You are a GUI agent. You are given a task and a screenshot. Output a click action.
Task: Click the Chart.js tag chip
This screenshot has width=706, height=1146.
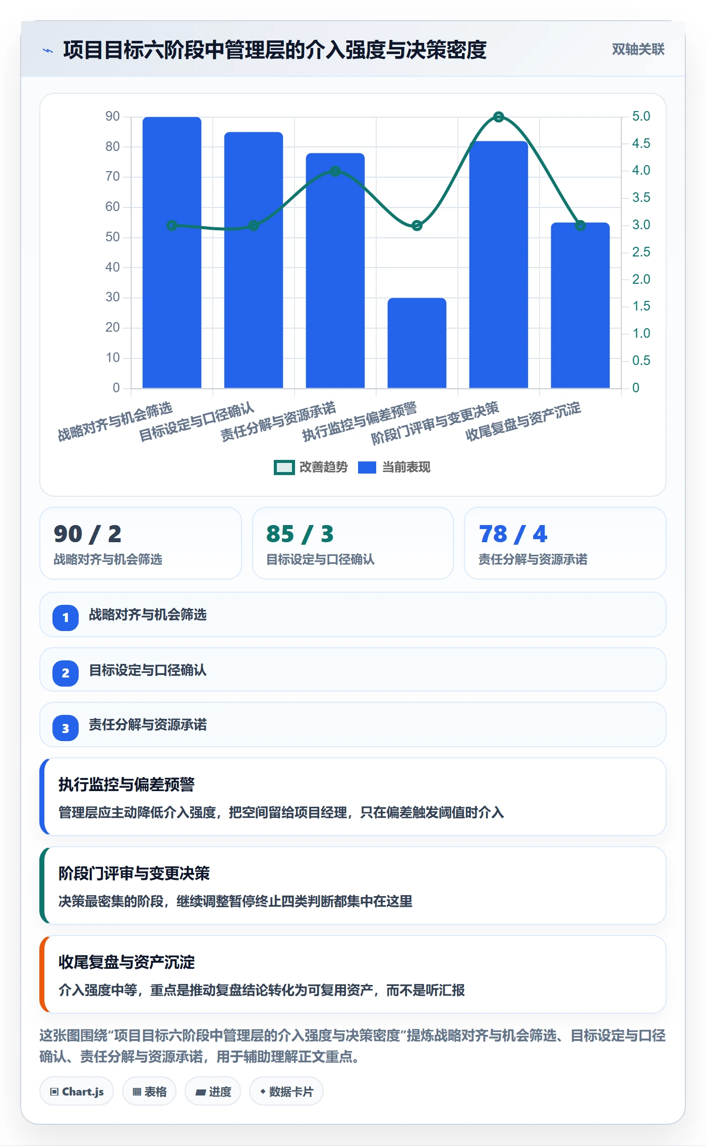tap(77, 1091)
